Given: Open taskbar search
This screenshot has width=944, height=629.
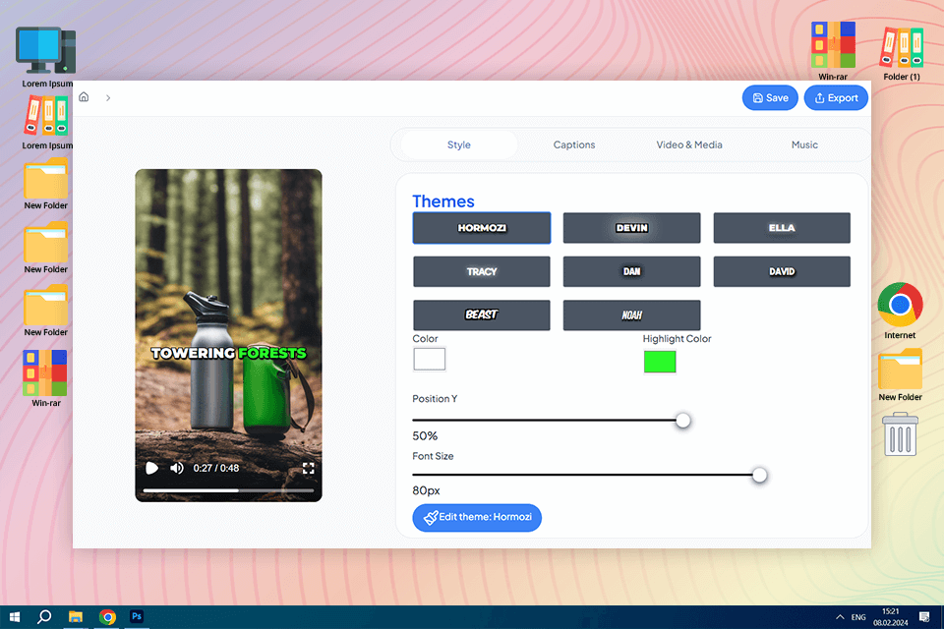Looking at the screenshot, I should point(44,617).
